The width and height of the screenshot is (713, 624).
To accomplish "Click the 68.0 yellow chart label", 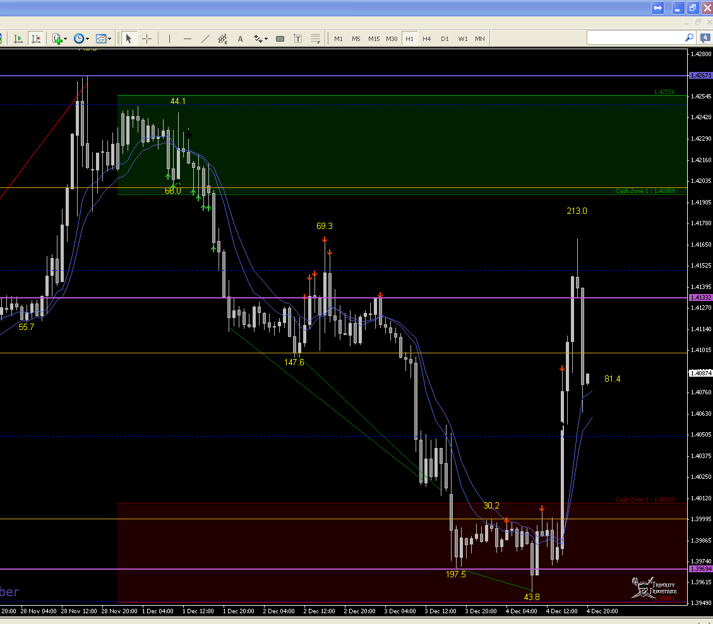I will [173, 191].
